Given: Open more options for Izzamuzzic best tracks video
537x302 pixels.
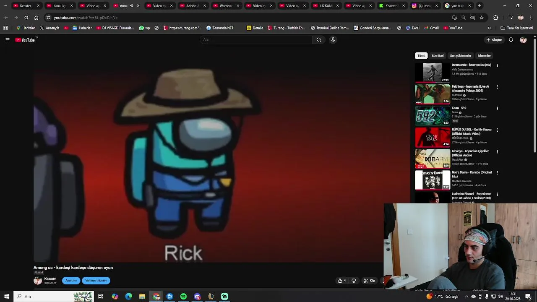Looking at the screenshot, I should pyautogui.click(x=498, y=65).
